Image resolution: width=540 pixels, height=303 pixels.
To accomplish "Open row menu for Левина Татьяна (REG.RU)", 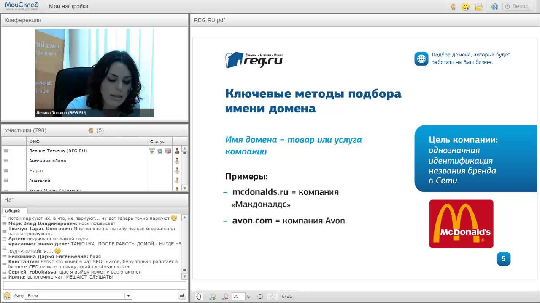I will tap(6, 151).
